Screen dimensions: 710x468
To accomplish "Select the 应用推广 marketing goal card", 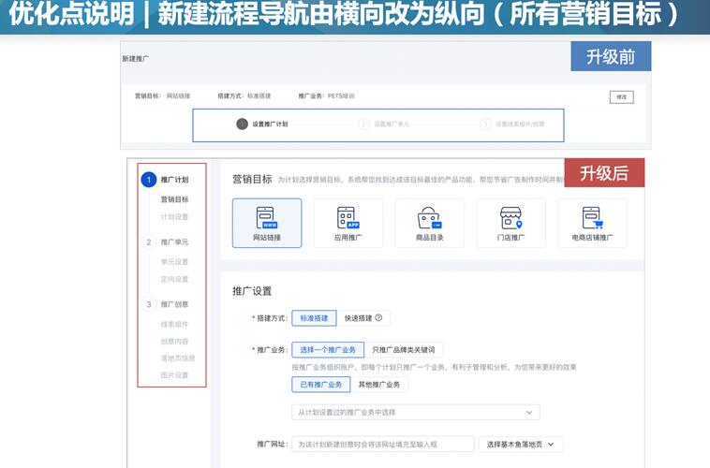I will pyautogui.click(x=348, y=223).
